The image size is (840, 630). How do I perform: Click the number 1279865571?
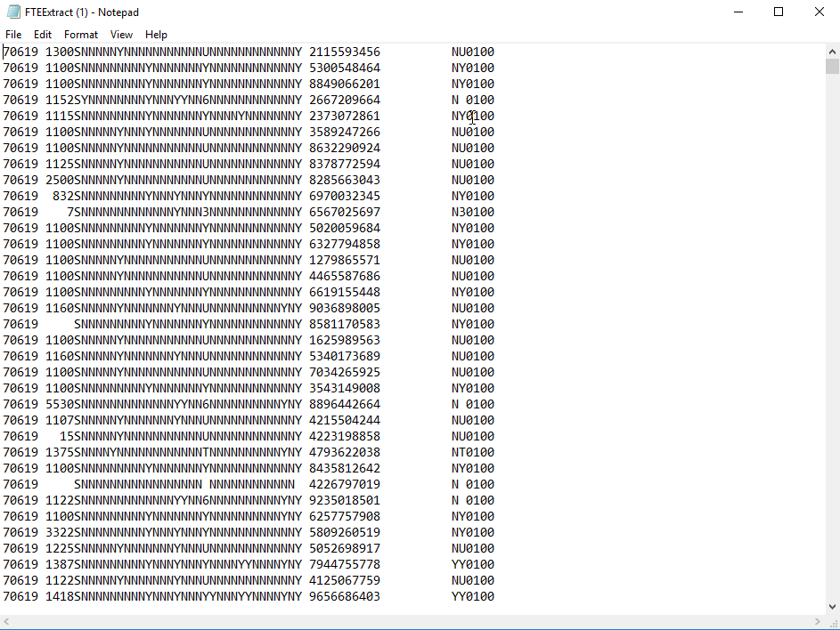point(345,260)
